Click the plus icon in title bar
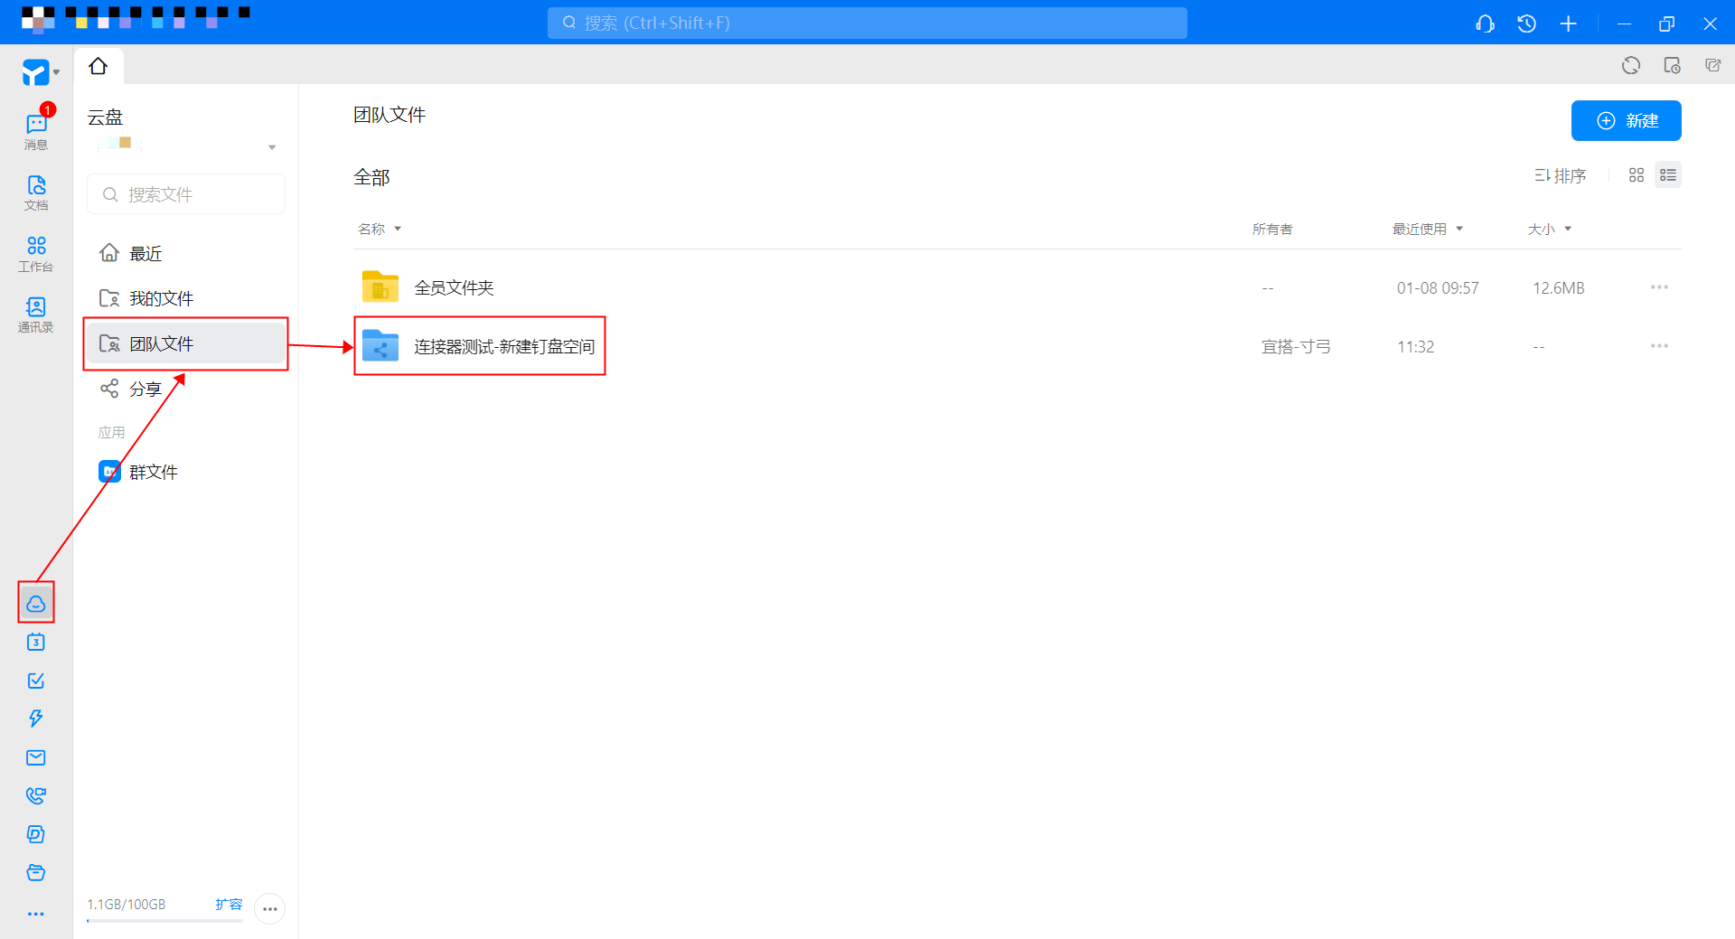This screenshot has width=1735, height=939. pos(1569,23)
